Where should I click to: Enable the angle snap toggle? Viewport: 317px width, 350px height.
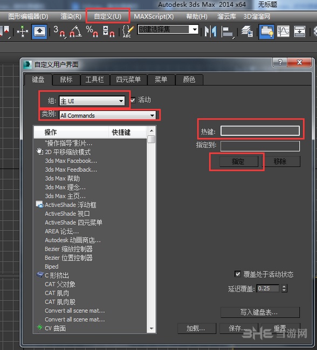tap(76, 31)
